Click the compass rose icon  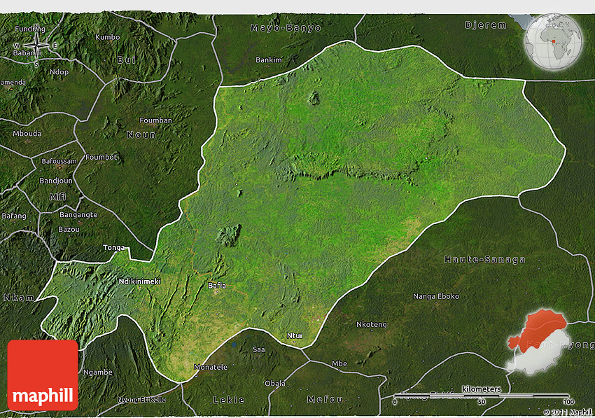click(36, 46)
